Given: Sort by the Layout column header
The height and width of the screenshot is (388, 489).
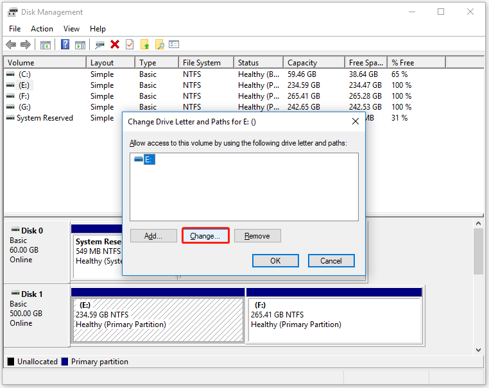Looking at the screenshot, I should point(111,63).
